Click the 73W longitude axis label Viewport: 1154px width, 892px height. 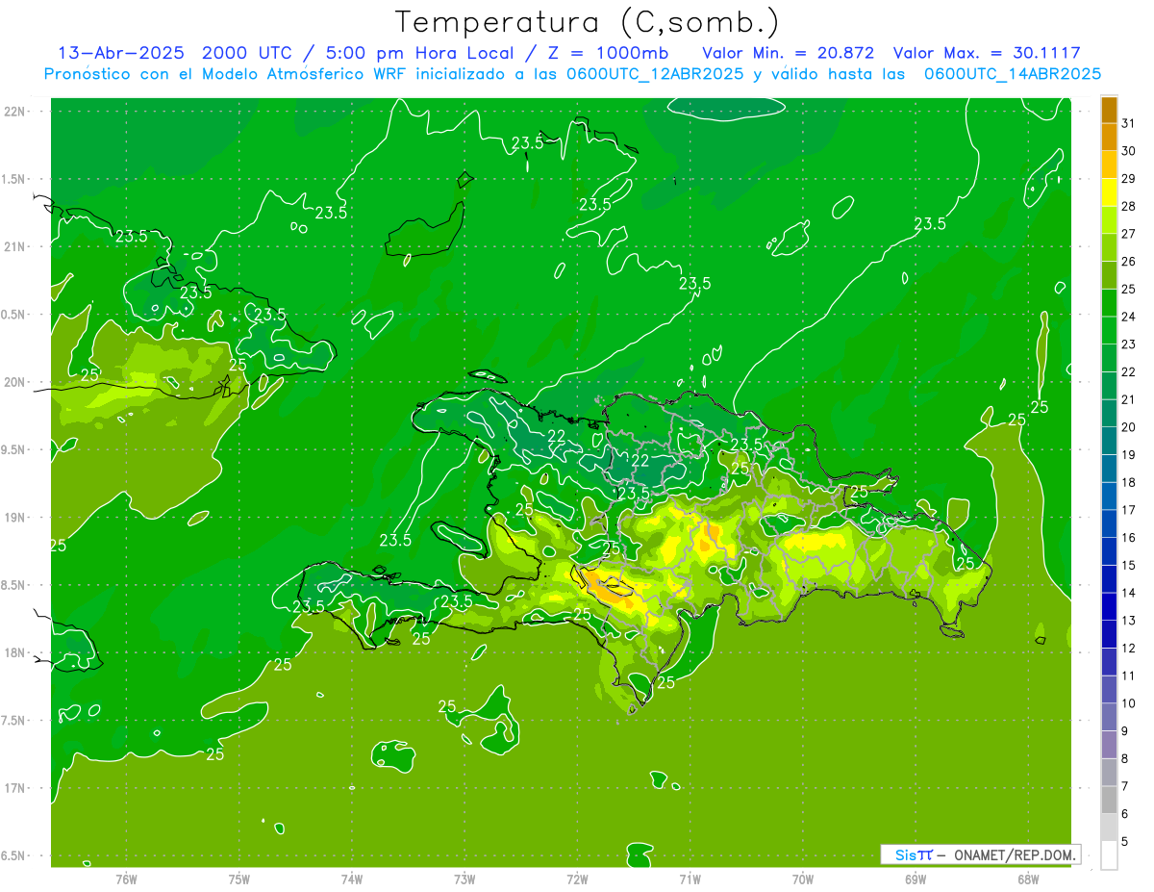click(464, 879)
